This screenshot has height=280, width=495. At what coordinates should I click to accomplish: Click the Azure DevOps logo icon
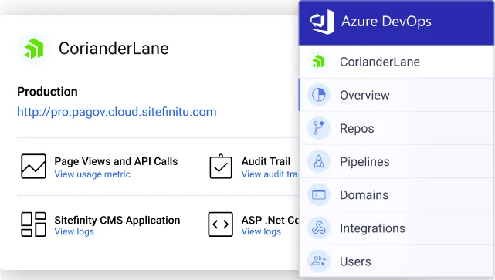point(322,22)
